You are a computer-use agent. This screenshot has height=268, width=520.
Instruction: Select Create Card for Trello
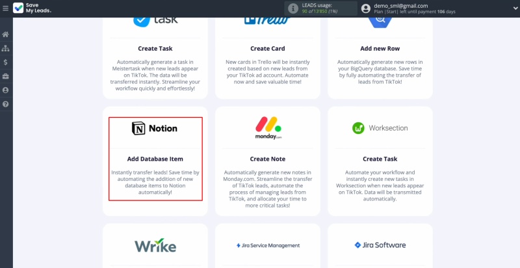(268, 48)
